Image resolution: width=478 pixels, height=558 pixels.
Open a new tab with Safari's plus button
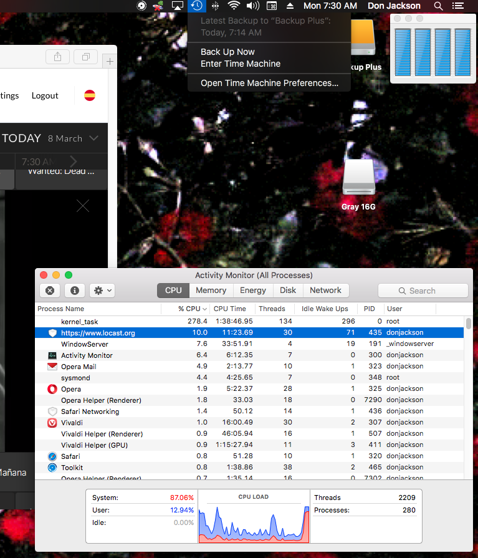coord(110,62)
